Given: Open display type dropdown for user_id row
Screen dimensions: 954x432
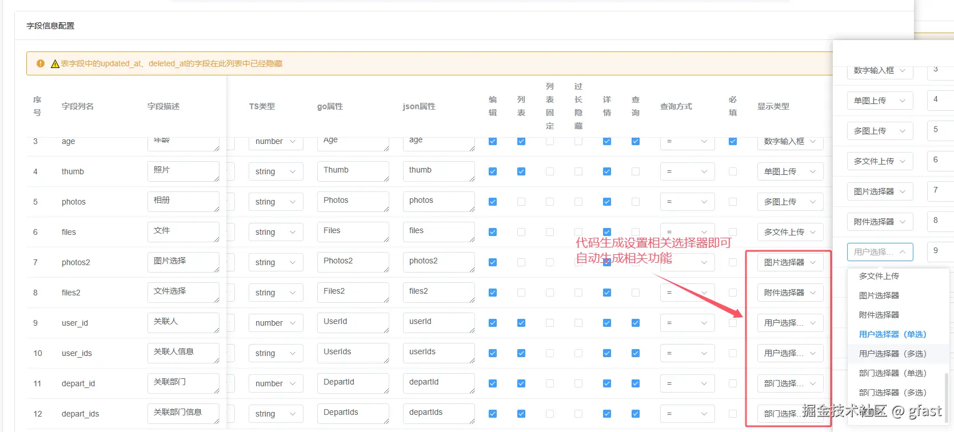Looking at the screenshot, I should 790,323.
